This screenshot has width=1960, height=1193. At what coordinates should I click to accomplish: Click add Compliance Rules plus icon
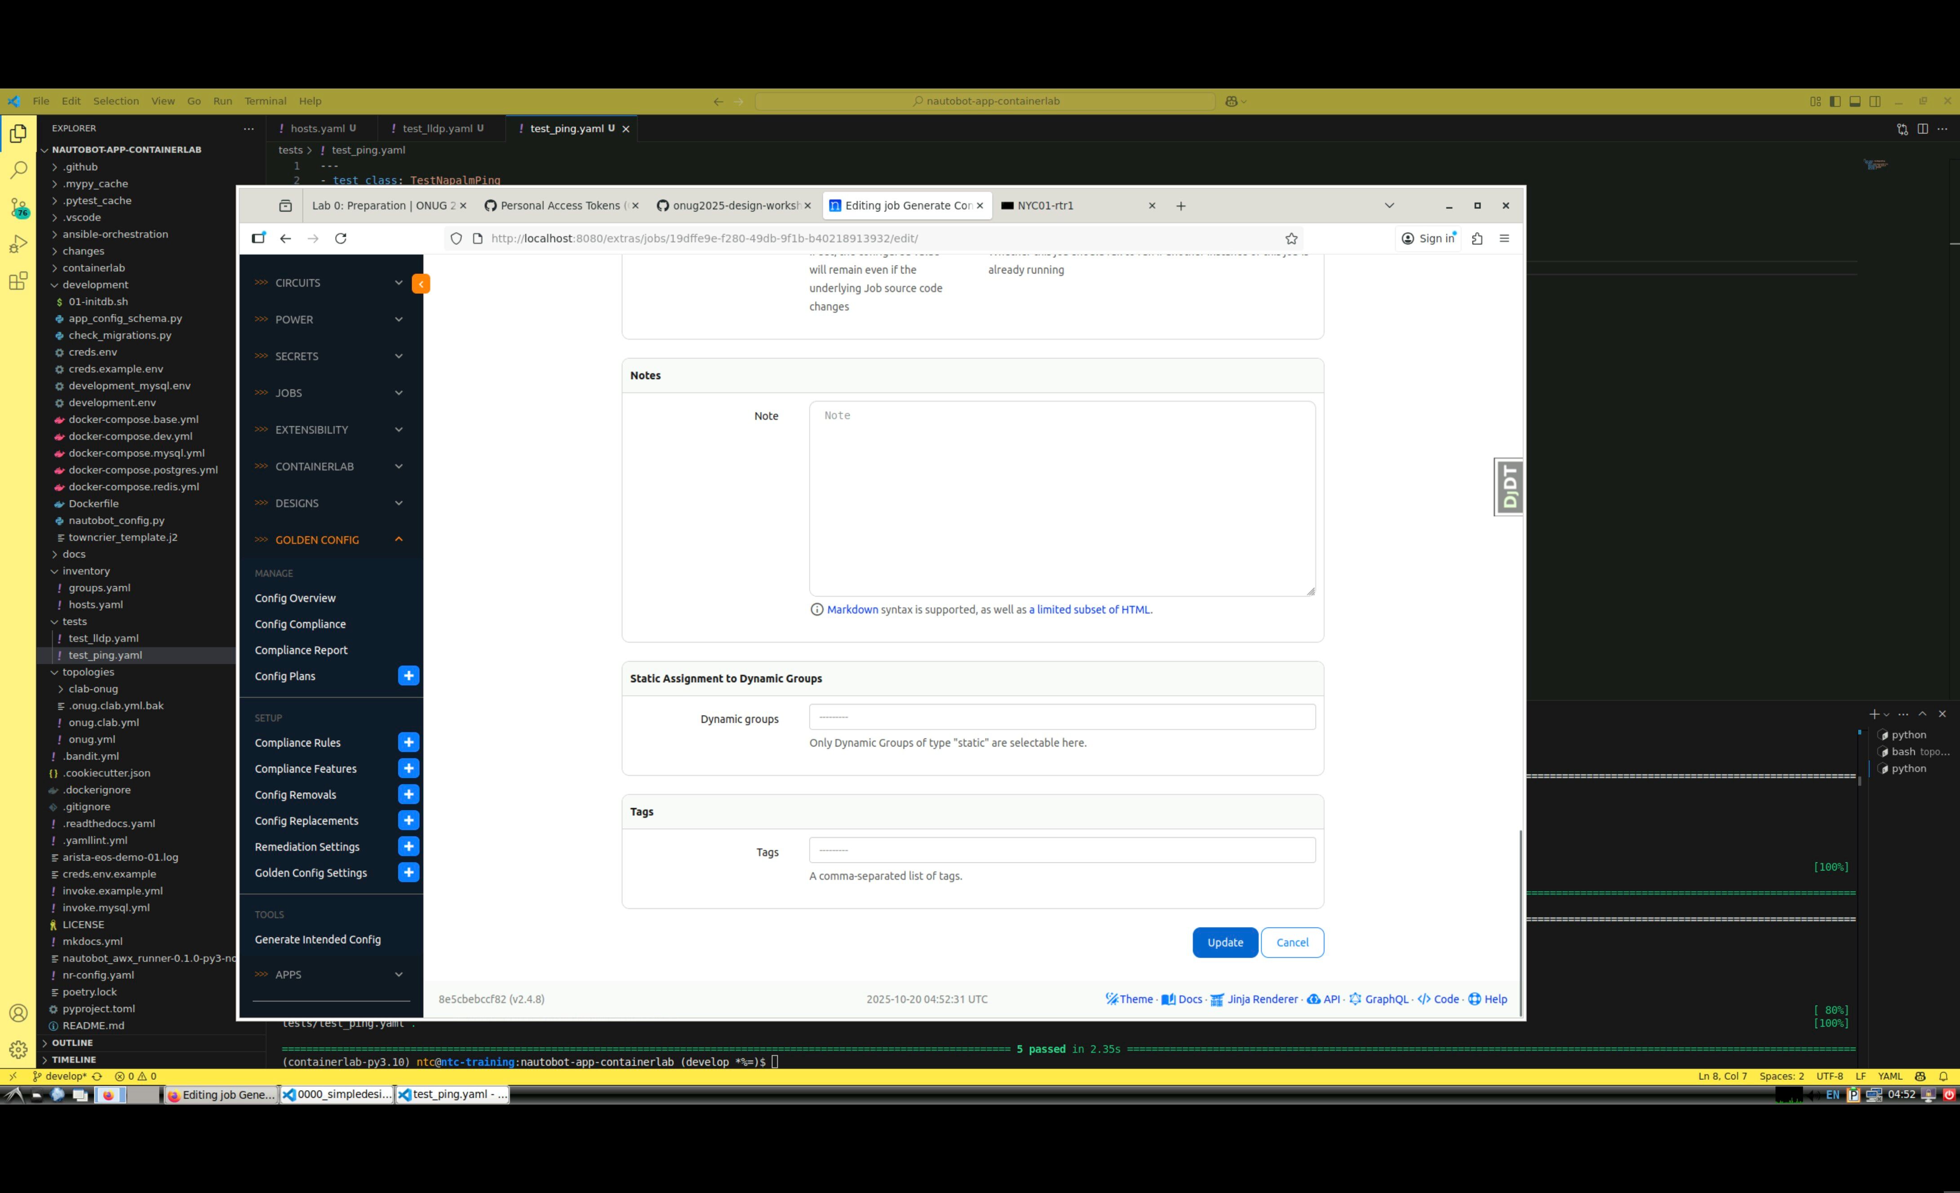pos(408,742)
